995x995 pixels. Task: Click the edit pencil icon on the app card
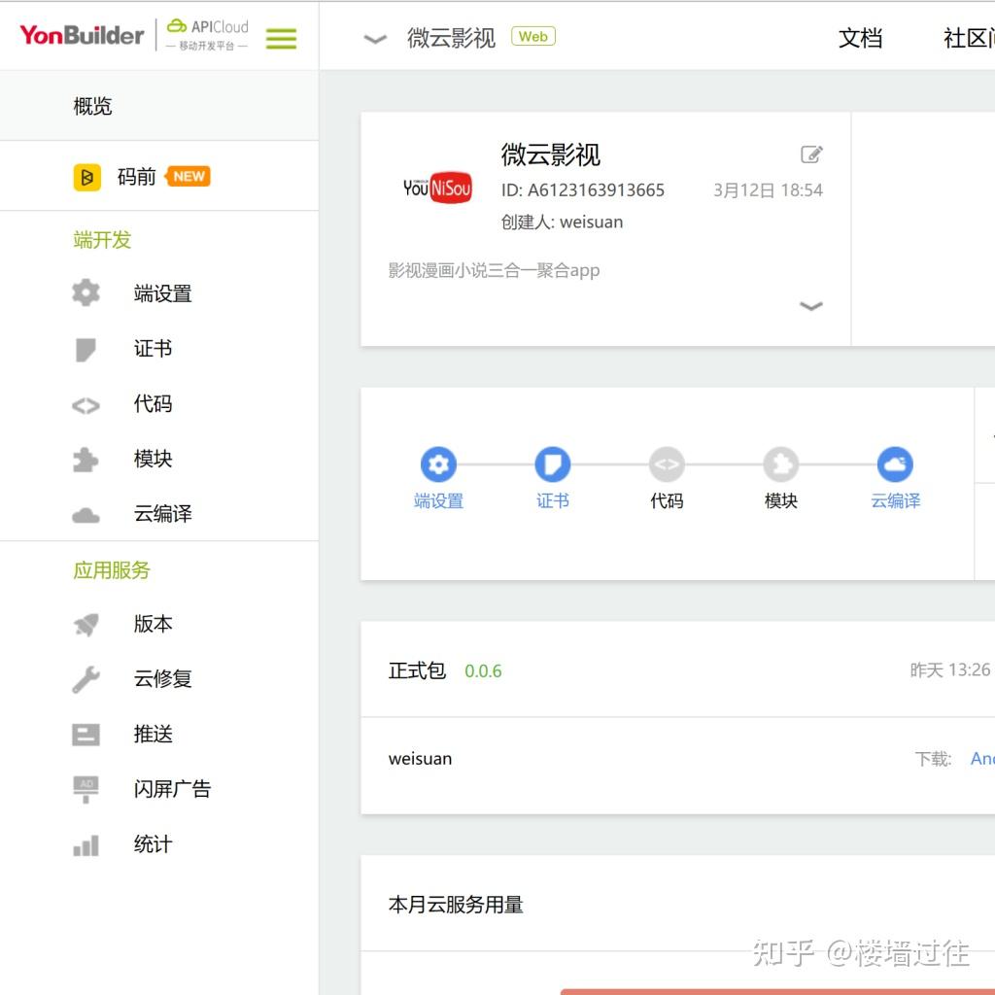(x=811, y=154)
